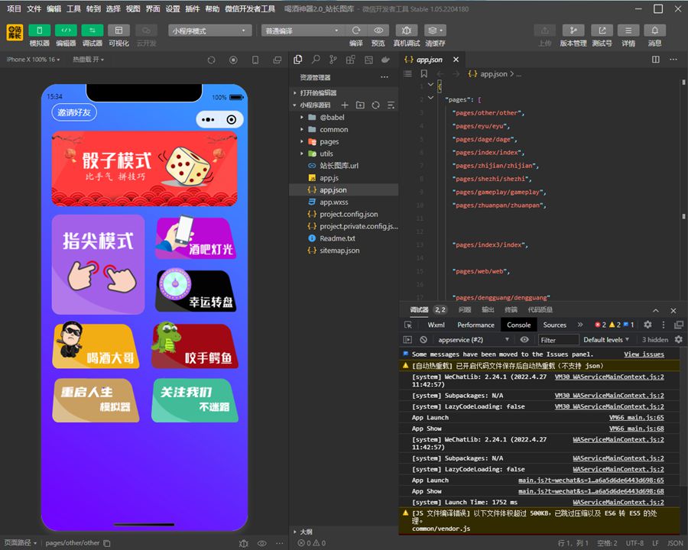The width and height of the screenshot is (688, 550).
Task: Clear the console with the block icon
Action: pyautogui.click(x=424, y=340)
